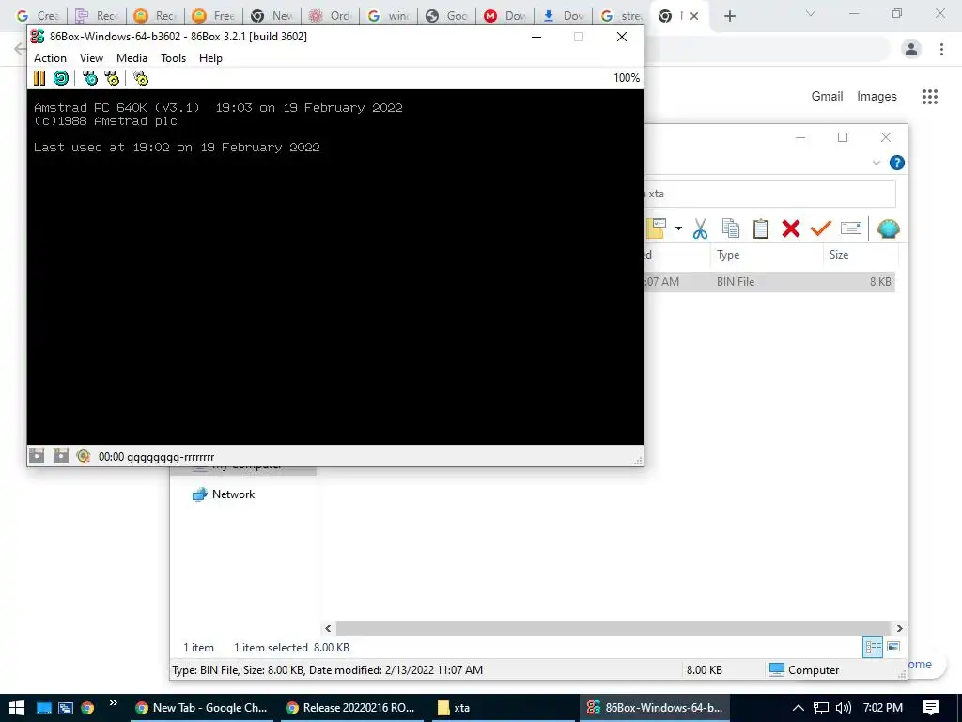Sort by Size column header in Explorer

[861, 254]
